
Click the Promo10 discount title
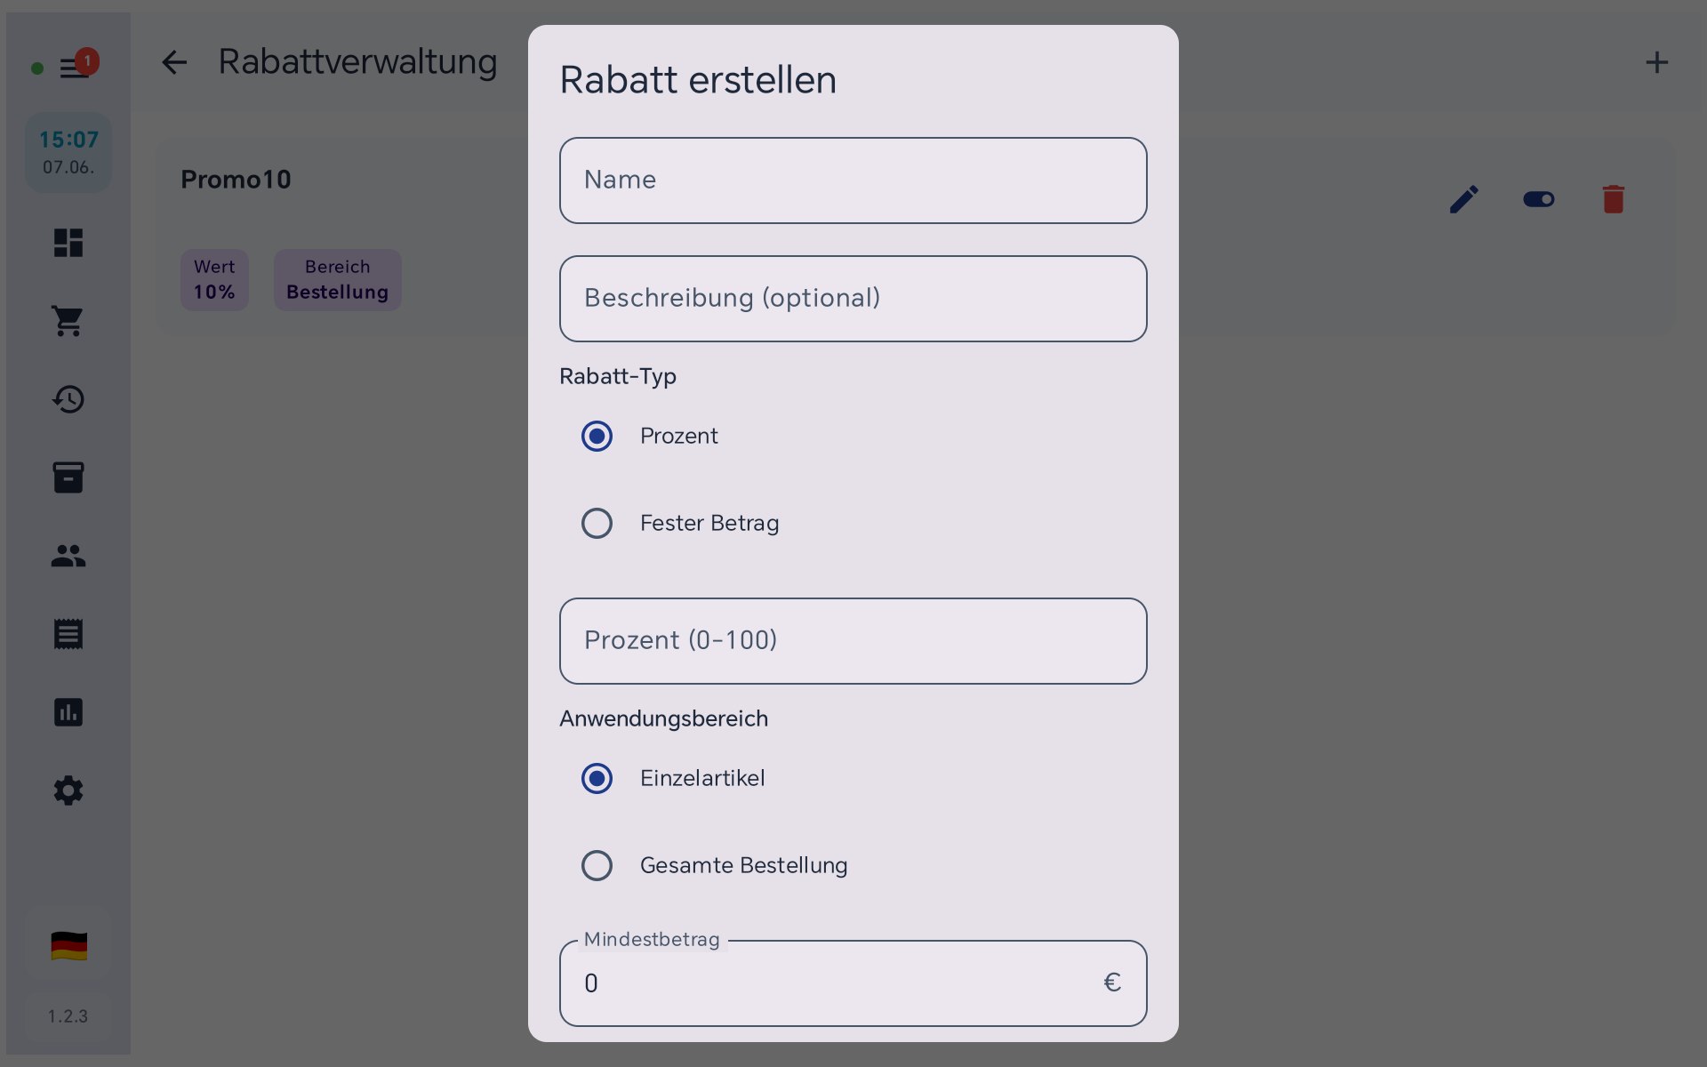236,180
